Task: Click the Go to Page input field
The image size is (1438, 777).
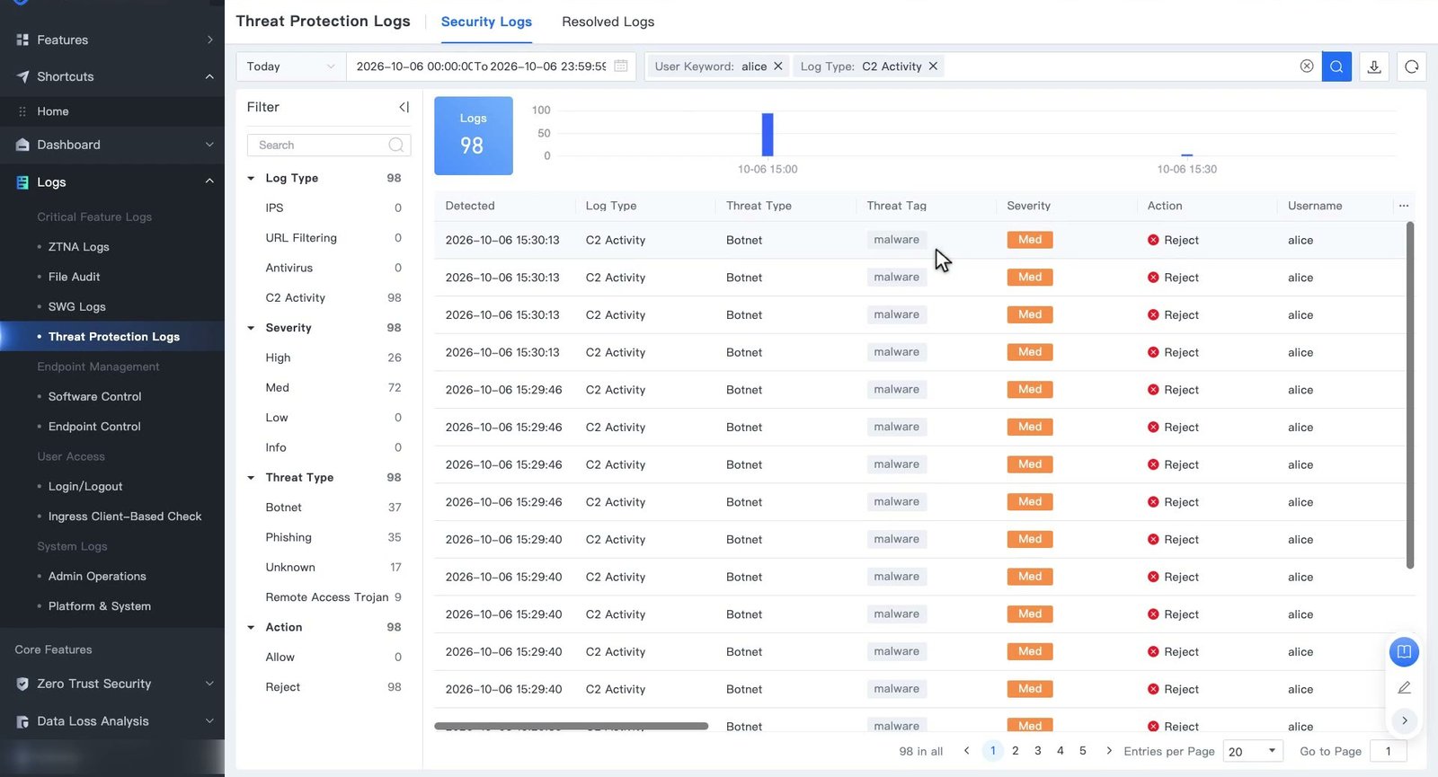Action: click(1388, 751)
